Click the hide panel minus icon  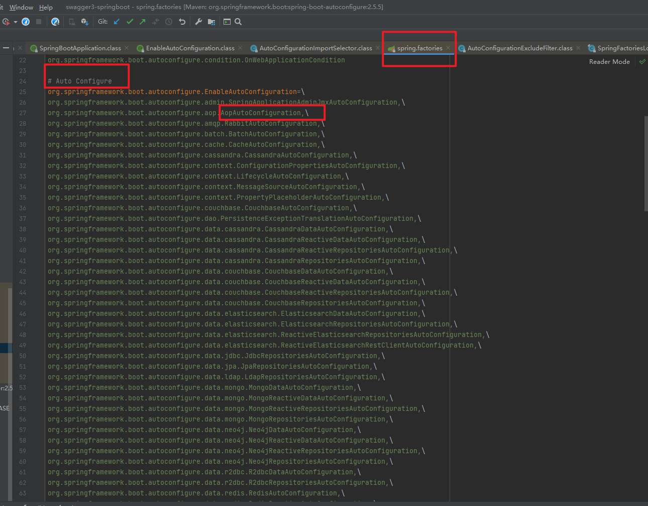coord(6,48)
